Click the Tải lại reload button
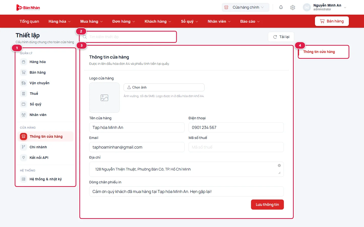Screen dimensions: 364x227 point(281,37)
